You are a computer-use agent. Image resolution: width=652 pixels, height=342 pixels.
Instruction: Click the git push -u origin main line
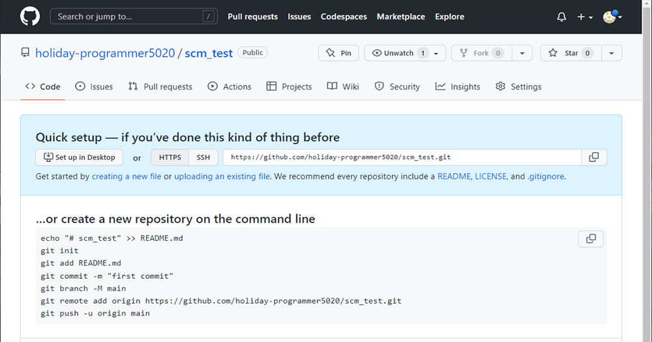[95, 313]
